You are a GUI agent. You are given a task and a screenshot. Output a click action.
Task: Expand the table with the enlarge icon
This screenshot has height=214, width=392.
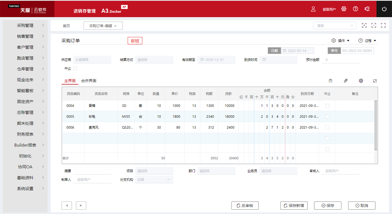pos(375,81)
